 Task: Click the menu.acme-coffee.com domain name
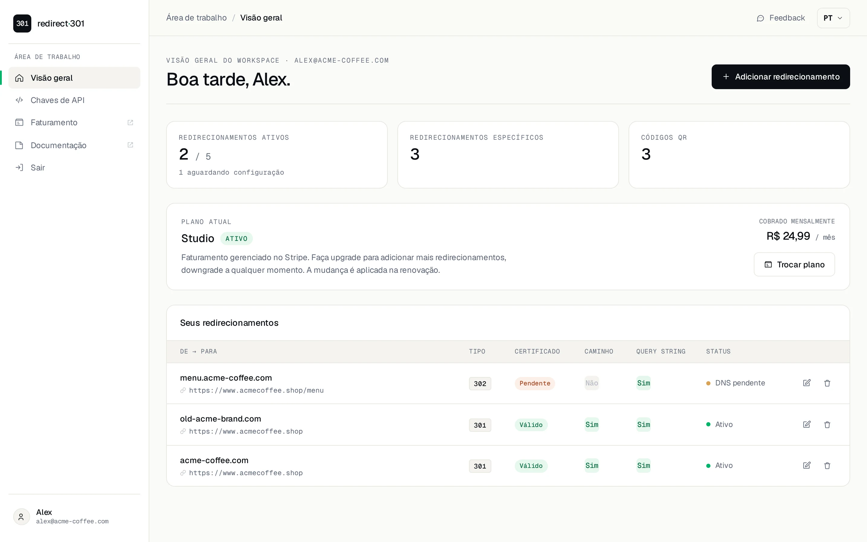(x=226, y=378)
